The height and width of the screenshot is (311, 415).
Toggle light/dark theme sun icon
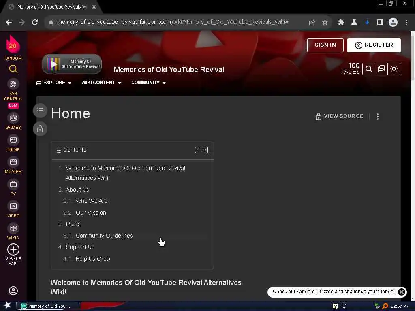click(x=394, y=69)
